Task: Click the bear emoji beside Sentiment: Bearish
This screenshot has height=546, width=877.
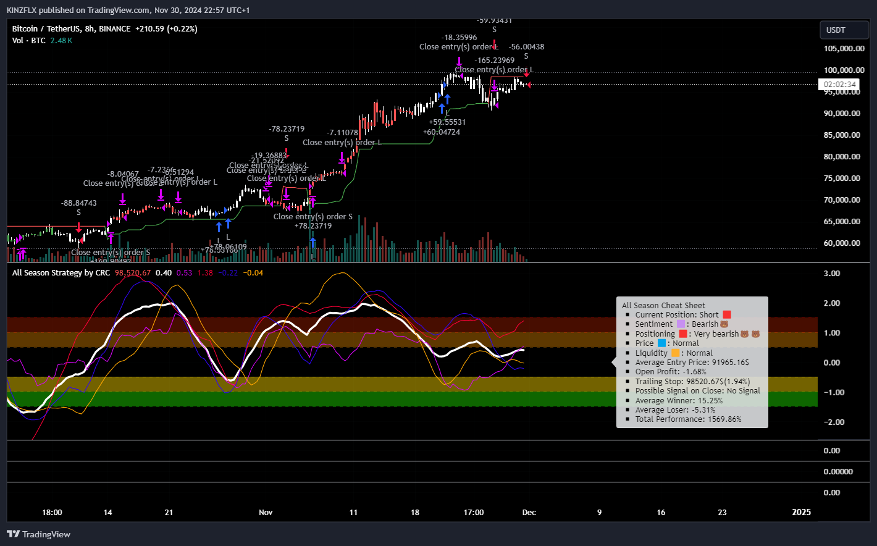Action: coord(724,324)
